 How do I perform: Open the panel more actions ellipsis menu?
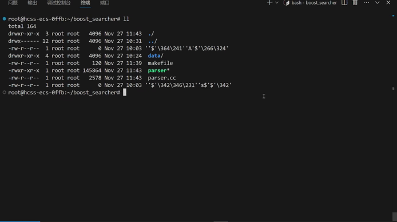pos(366,2)
